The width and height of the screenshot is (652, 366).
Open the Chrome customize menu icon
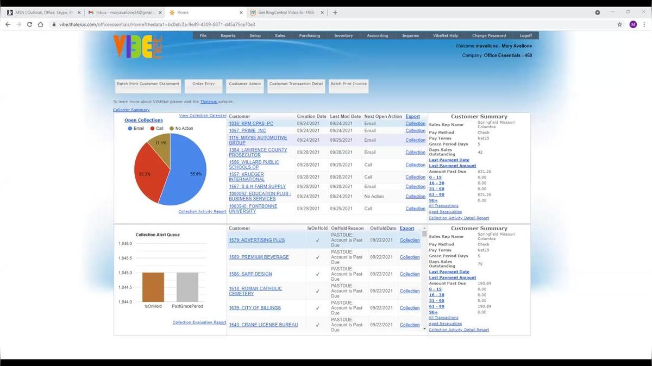click(644, 24)
